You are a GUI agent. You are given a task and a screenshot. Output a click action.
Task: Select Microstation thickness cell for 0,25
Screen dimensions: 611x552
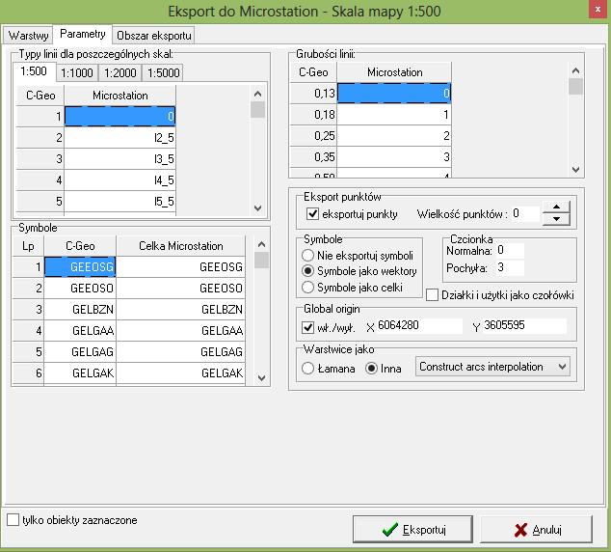394,135
